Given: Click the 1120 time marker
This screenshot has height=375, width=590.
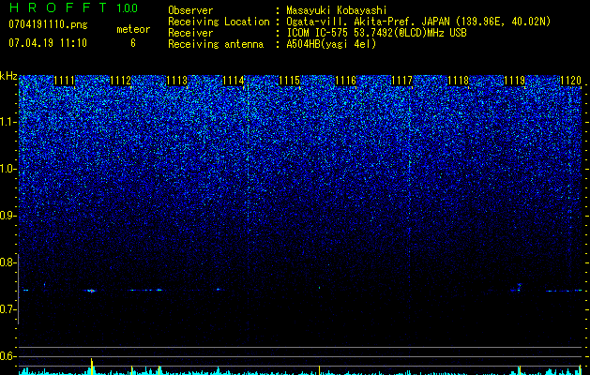Looking at the screenshot, I should (x=570, y=81).
